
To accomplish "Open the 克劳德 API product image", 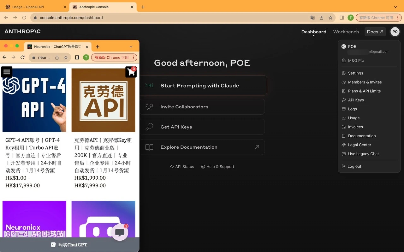I will click(x=103, y=100).
